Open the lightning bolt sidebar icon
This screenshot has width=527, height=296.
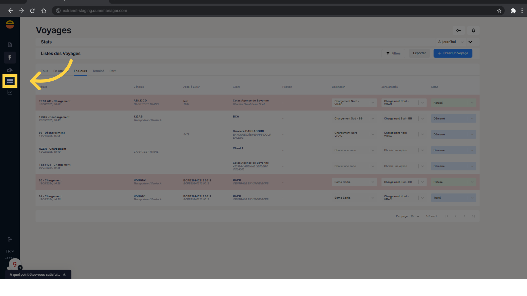(x=10, y=58)
